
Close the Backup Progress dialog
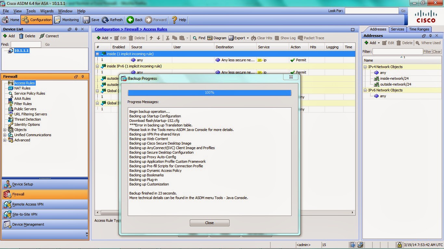click(x=209, y=223)
